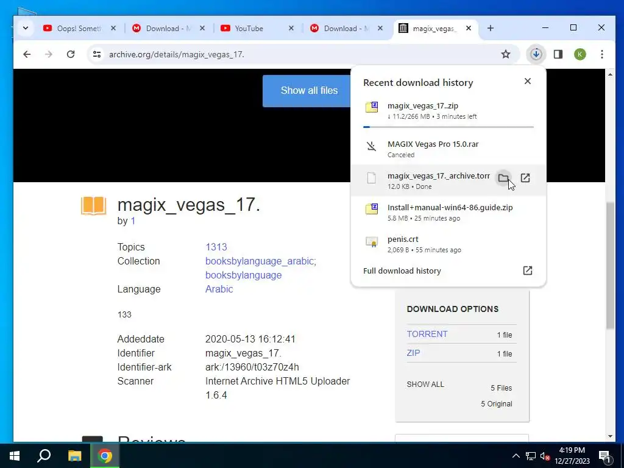Select the active magix_vegas archive tab

pos(435,28)
